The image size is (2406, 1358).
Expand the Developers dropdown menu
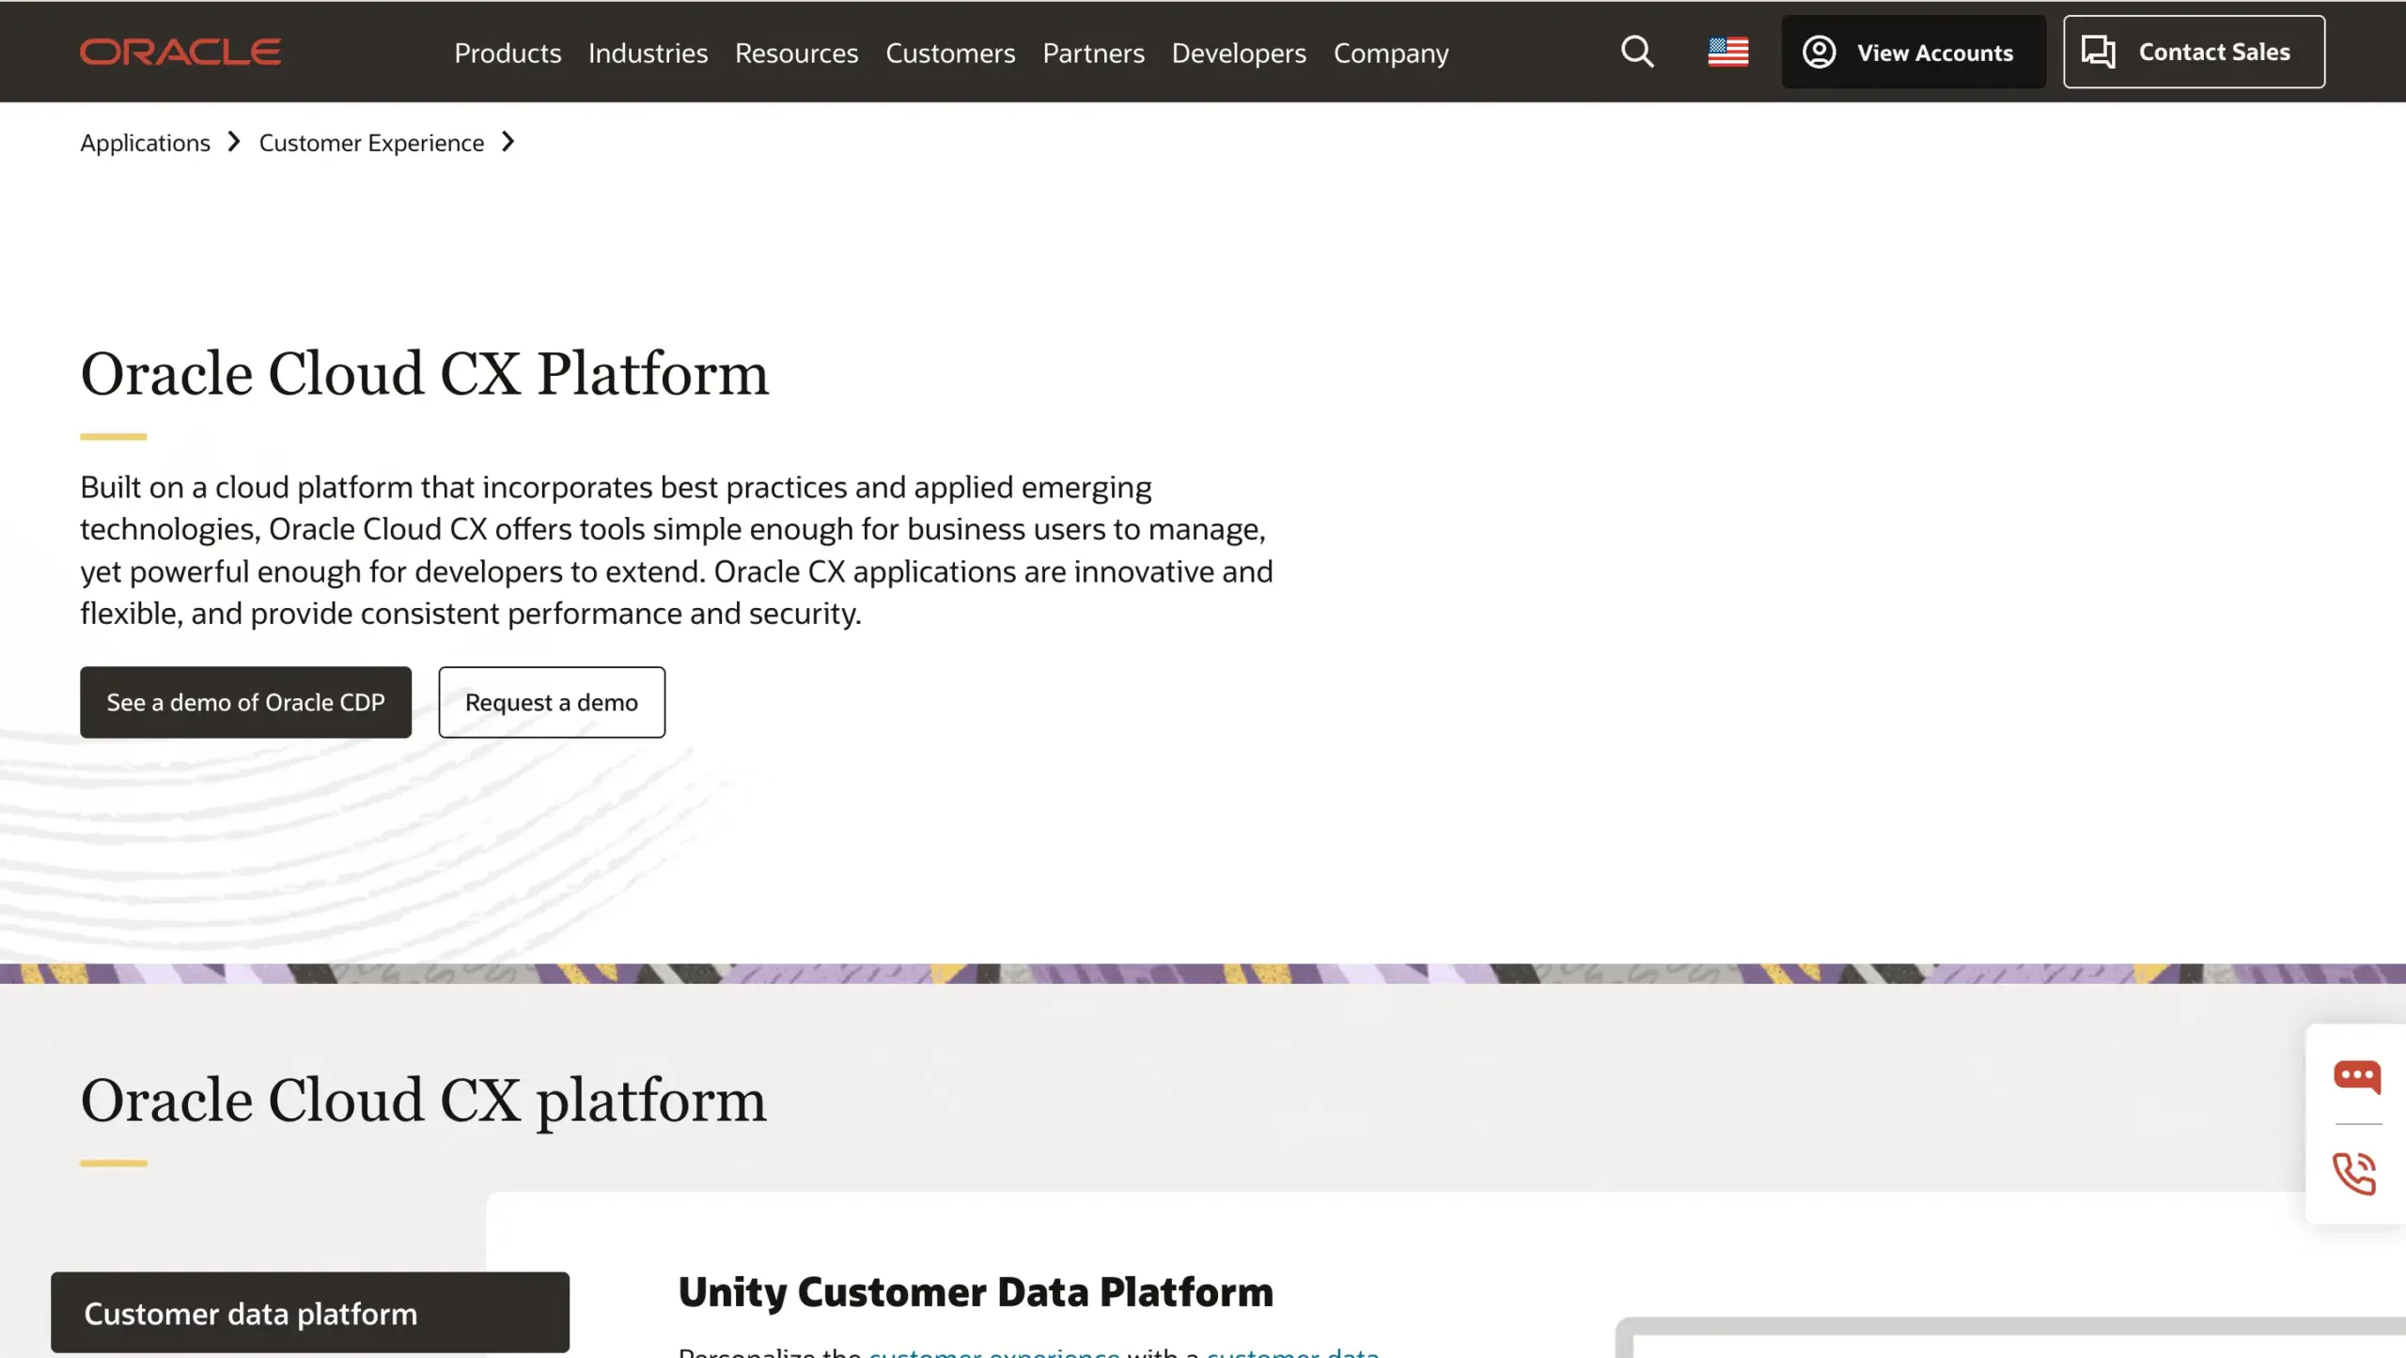tap(1239, 54)
